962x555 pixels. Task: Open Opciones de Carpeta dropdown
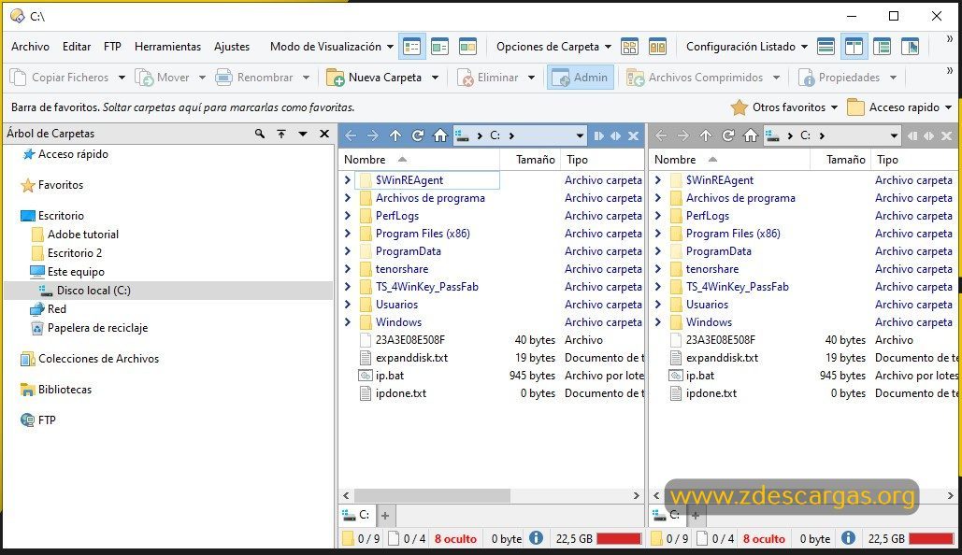click(x=554, y=47)
